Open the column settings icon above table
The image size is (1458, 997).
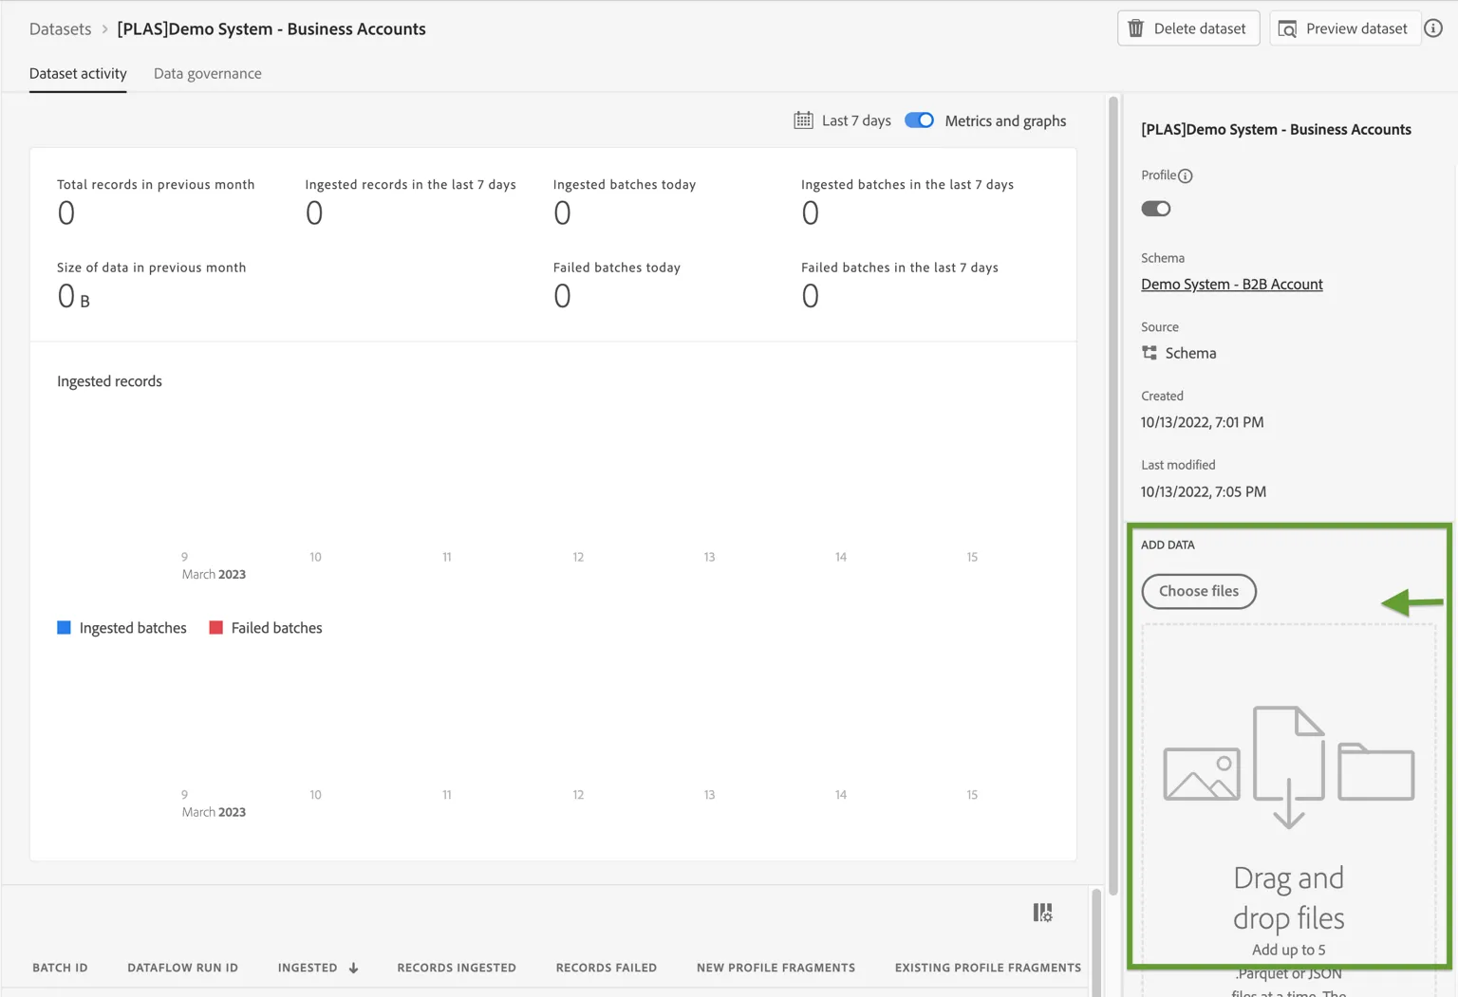[x=1042, y=913]
